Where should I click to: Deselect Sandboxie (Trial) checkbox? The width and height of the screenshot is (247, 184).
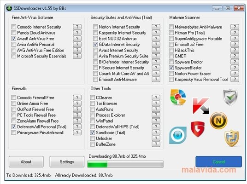pyautogui.click(x=93, y=132)
